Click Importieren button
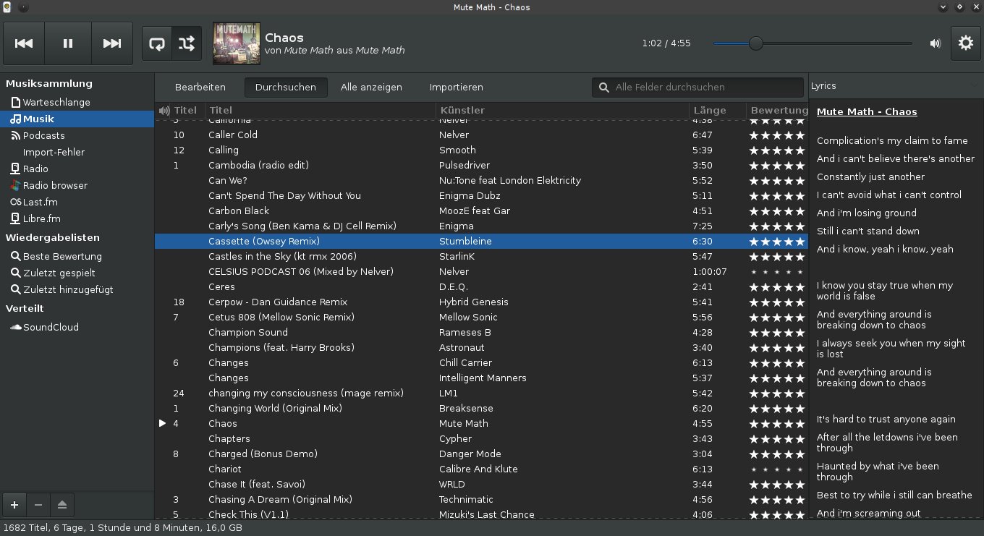 [x=457, y=88]
